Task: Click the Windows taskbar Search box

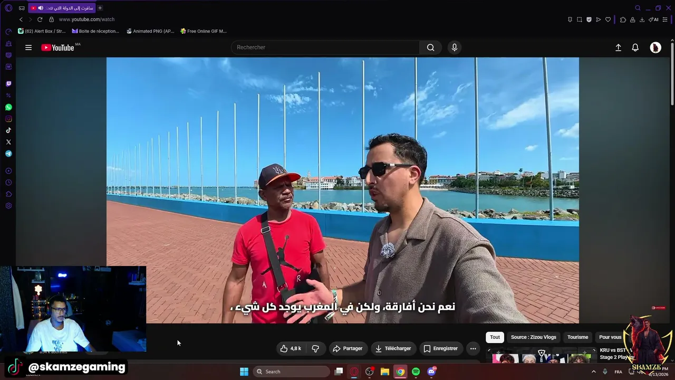Action: (x=291, y=372)
